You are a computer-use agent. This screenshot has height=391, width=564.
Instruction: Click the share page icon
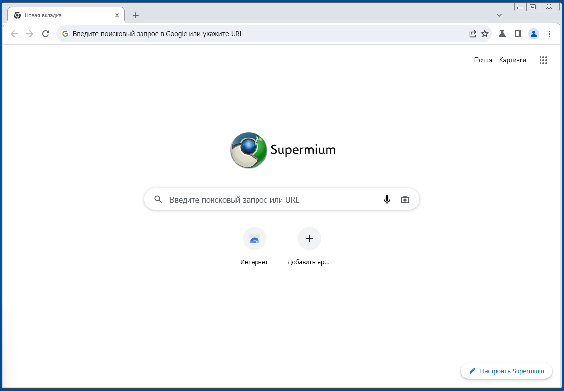coord(472,34)
